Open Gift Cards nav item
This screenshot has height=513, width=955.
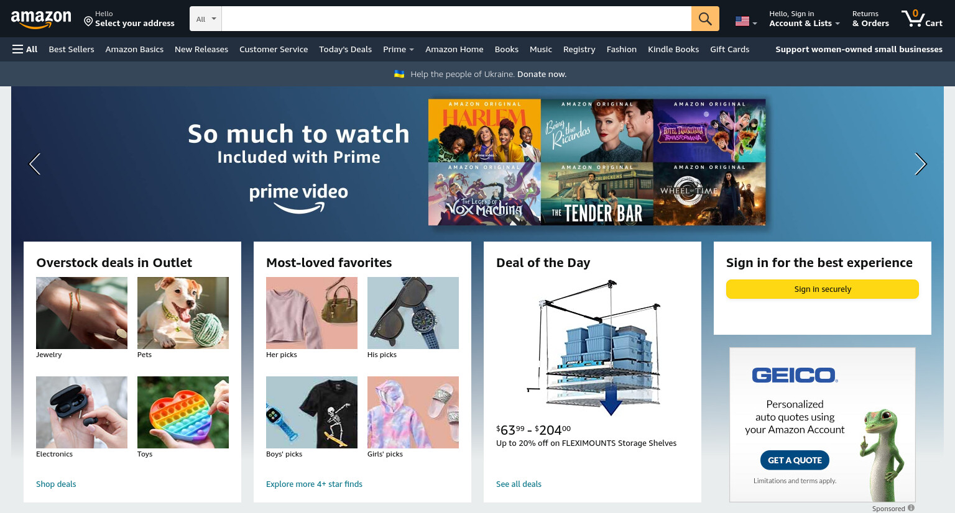click(x=730, y=49)
